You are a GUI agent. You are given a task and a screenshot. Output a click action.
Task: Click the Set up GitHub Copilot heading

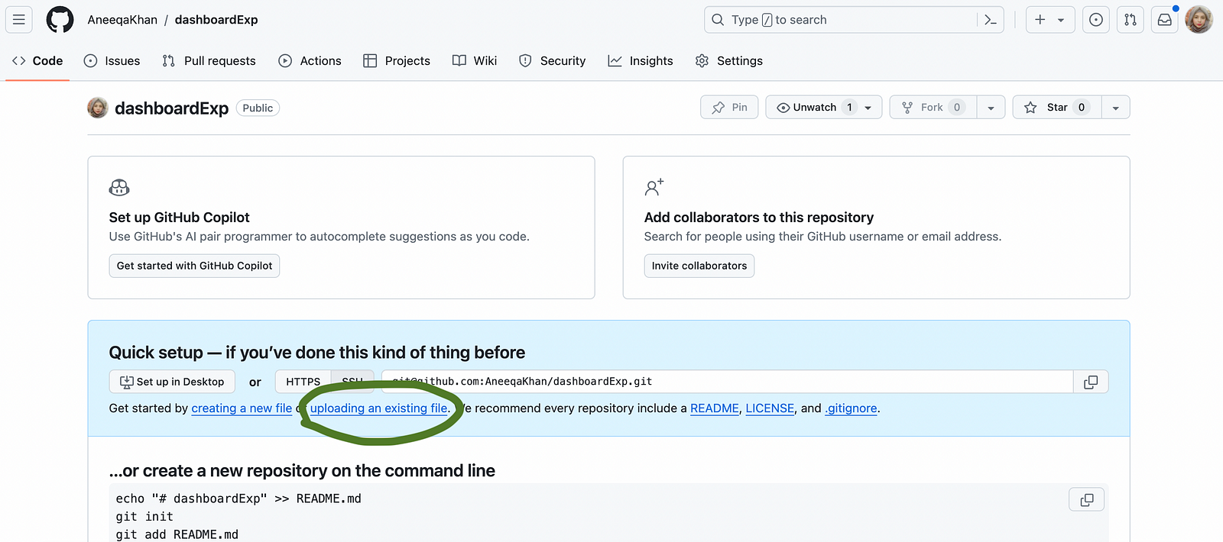tap(180, 218)
